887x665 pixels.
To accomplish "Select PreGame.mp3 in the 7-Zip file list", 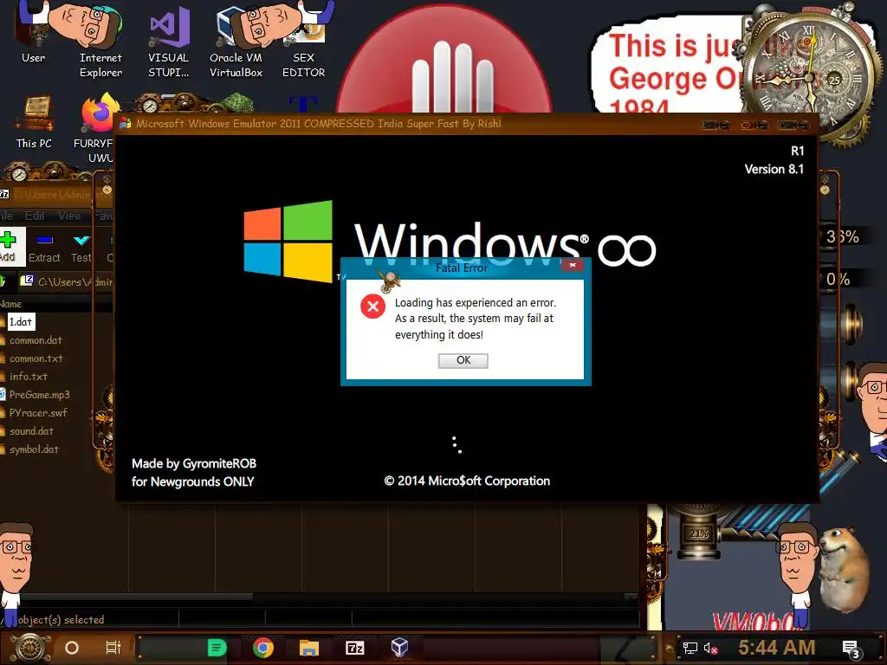I will (39, 395).
